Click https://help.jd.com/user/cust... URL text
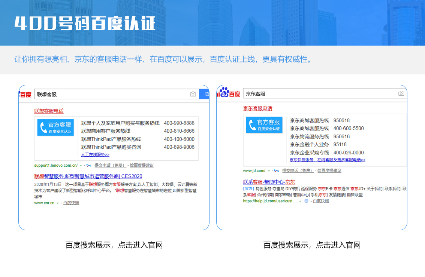Viewport: 425px width, 277px height. pos(270,201)
